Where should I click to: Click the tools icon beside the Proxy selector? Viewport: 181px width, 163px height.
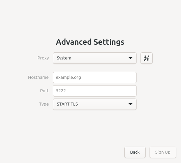[147, 58]
